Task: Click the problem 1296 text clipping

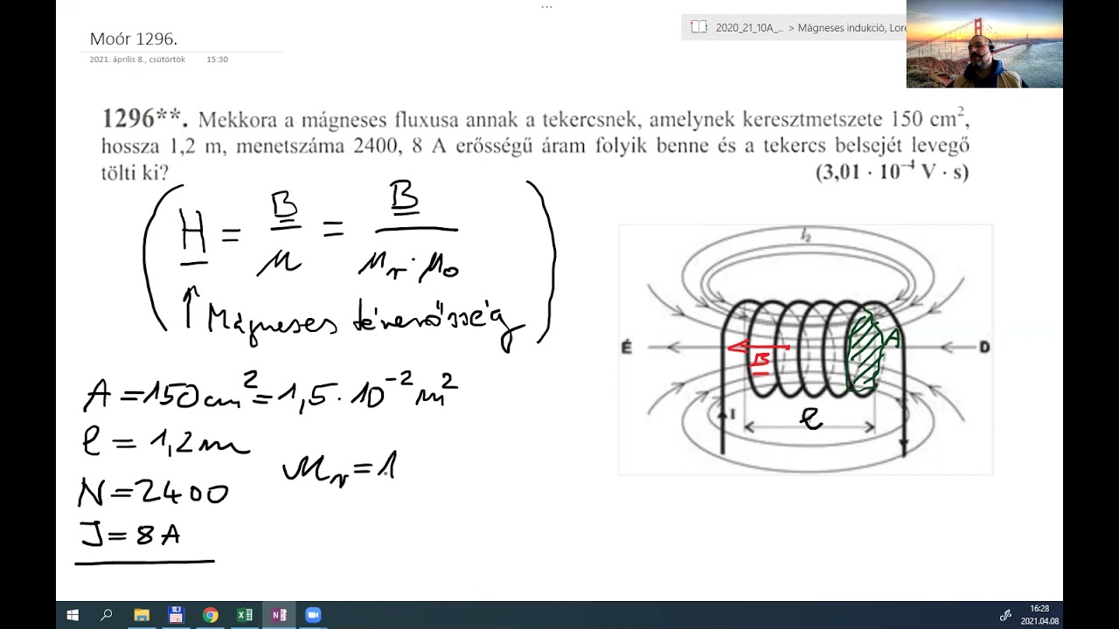Action: (535, 144)
